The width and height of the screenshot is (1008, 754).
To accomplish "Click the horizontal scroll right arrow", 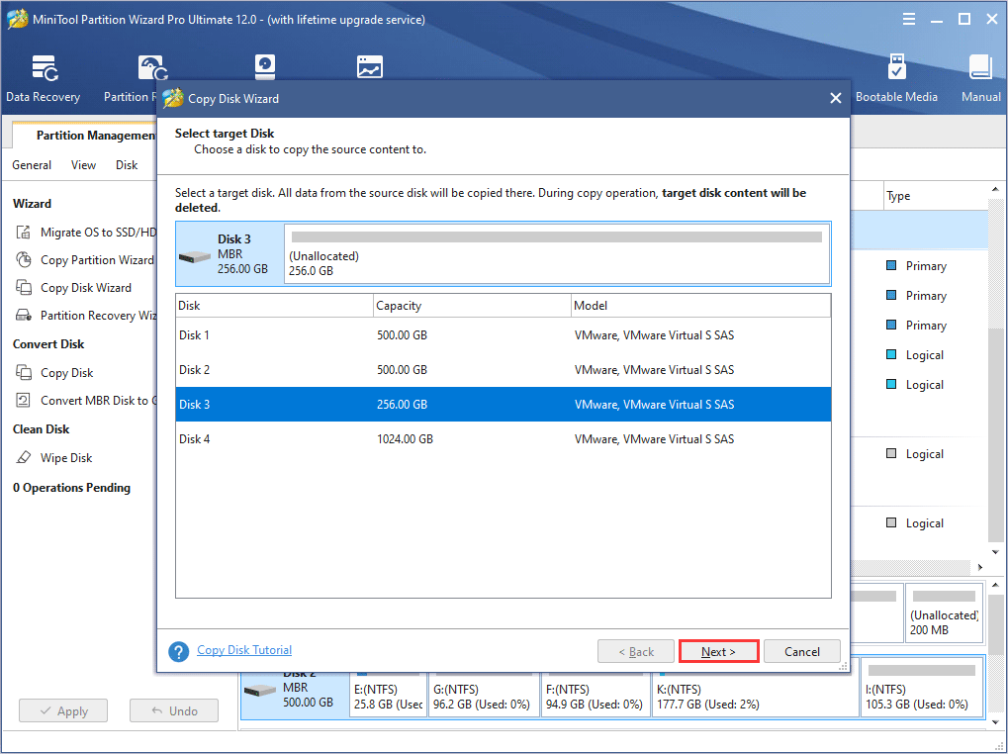I will click(x=979, y=567).
